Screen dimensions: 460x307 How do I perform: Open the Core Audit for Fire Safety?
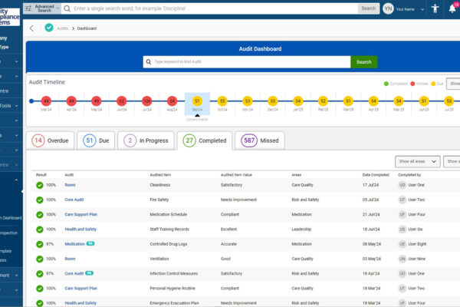[x=74, y=200]
